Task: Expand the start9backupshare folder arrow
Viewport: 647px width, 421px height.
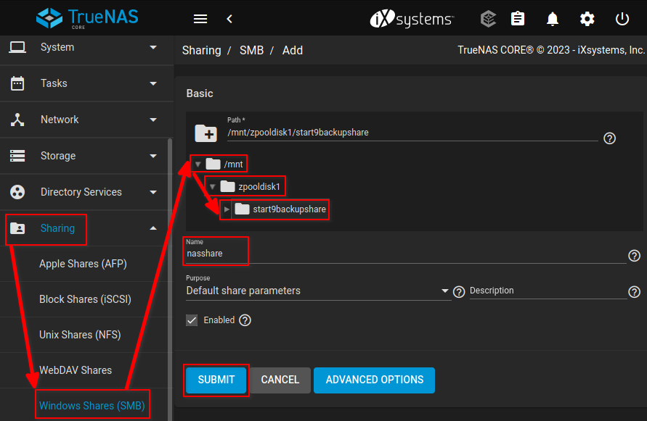Action: (x=227, y=210)
